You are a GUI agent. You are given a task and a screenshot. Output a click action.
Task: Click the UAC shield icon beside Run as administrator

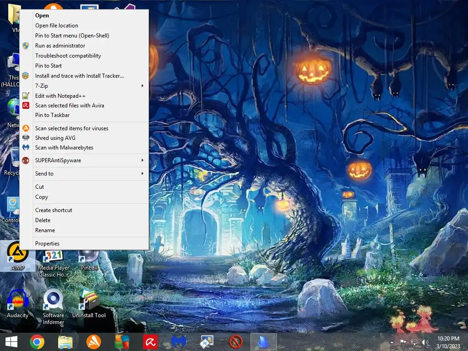(x=26, y=46)
